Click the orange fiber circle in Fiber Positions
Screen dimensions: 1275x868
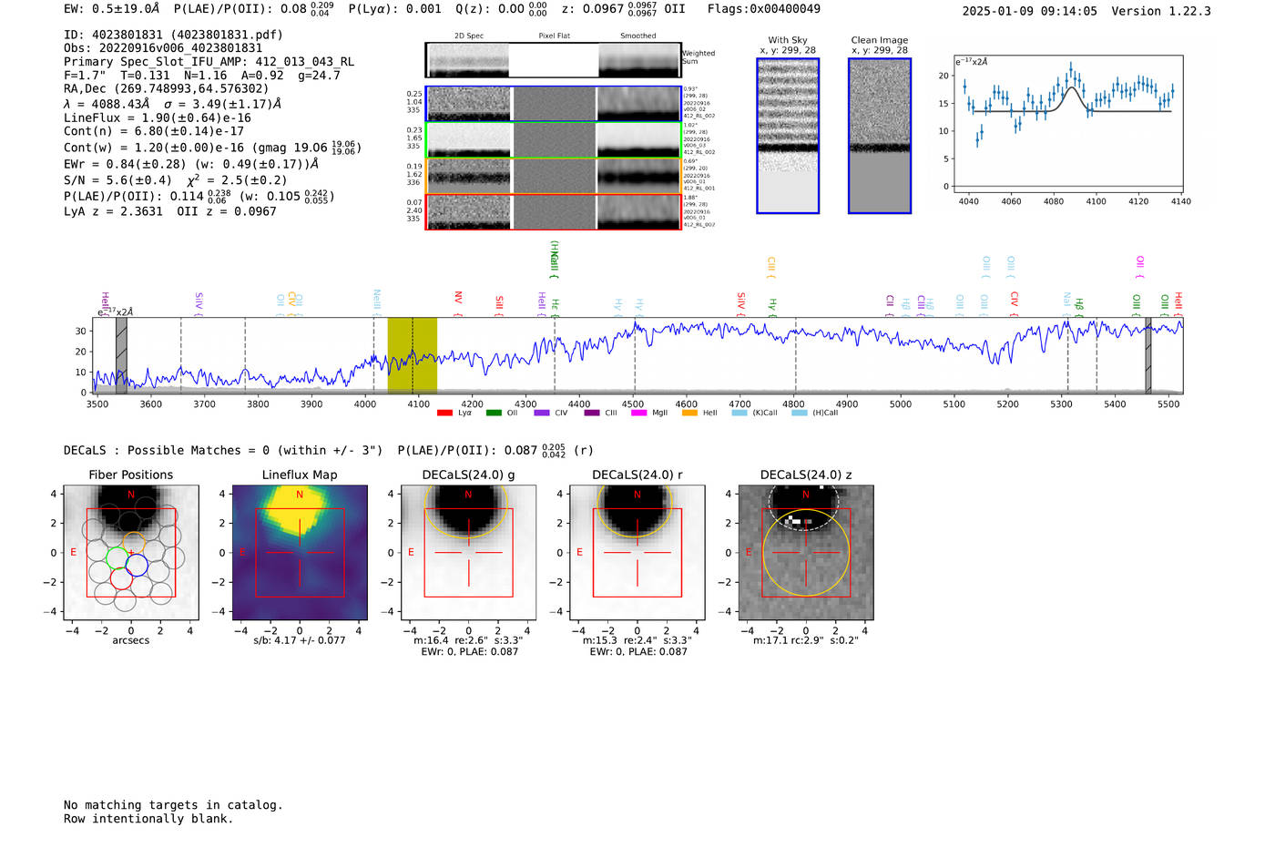coord(134,544)
